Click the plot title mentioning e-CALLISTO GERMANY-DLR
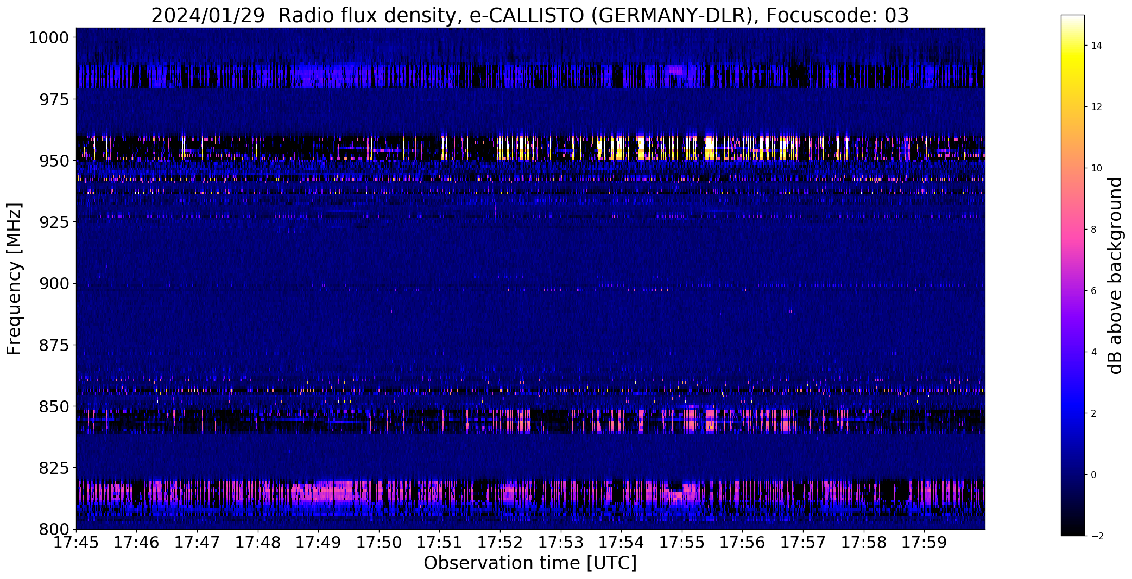 pos(529,15)
